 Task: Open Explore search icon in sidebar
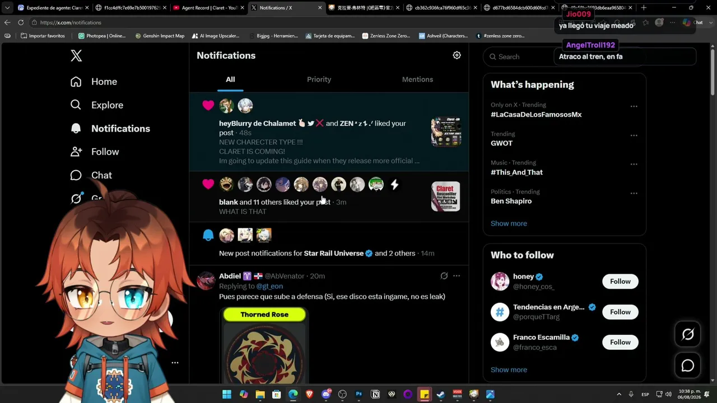pos(76,105)
